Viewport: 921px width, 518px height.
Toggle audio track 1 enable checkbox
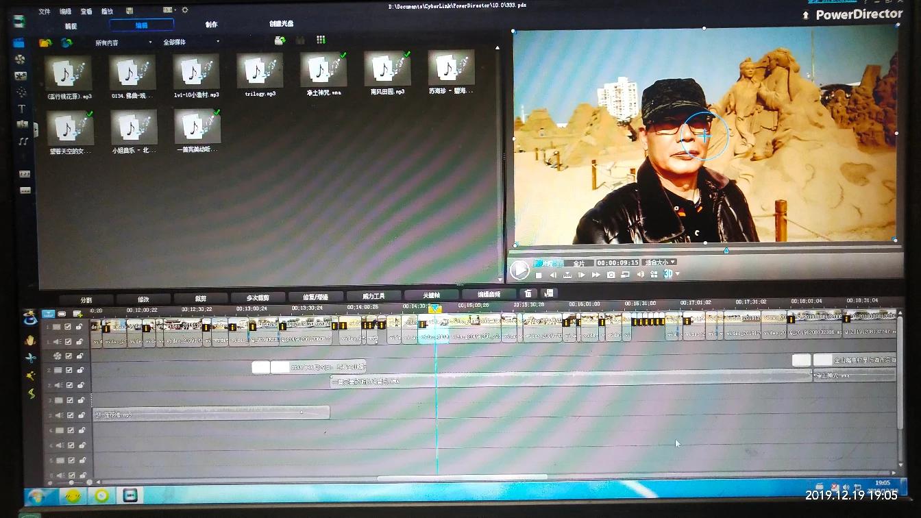pyautogui.click(x=69, y=341)
